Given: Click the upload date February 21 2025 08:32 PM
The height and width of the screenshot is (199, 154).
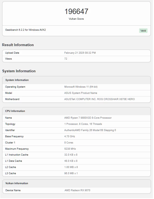Looking at the screenshot, I should pos(80,53).
